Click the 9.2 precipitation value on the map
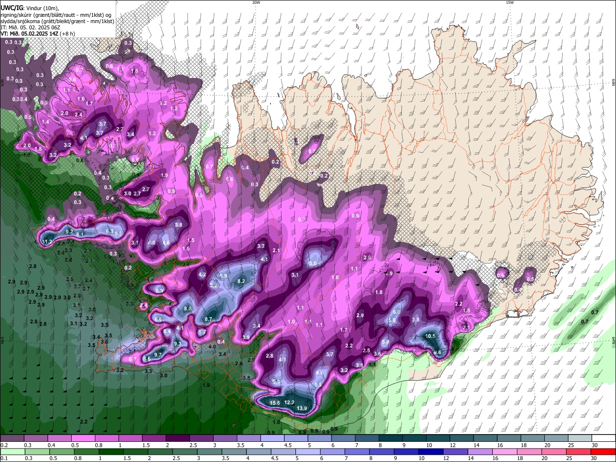Image resolution: width=616 pixels, height=462 pixels. tap(69, 232)
